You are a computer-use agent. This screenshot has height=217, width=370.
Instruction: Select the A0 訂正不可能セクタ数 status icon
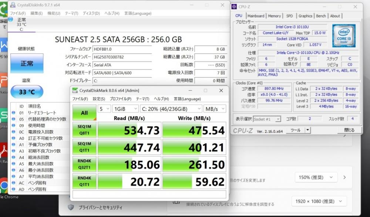point(13,138)
